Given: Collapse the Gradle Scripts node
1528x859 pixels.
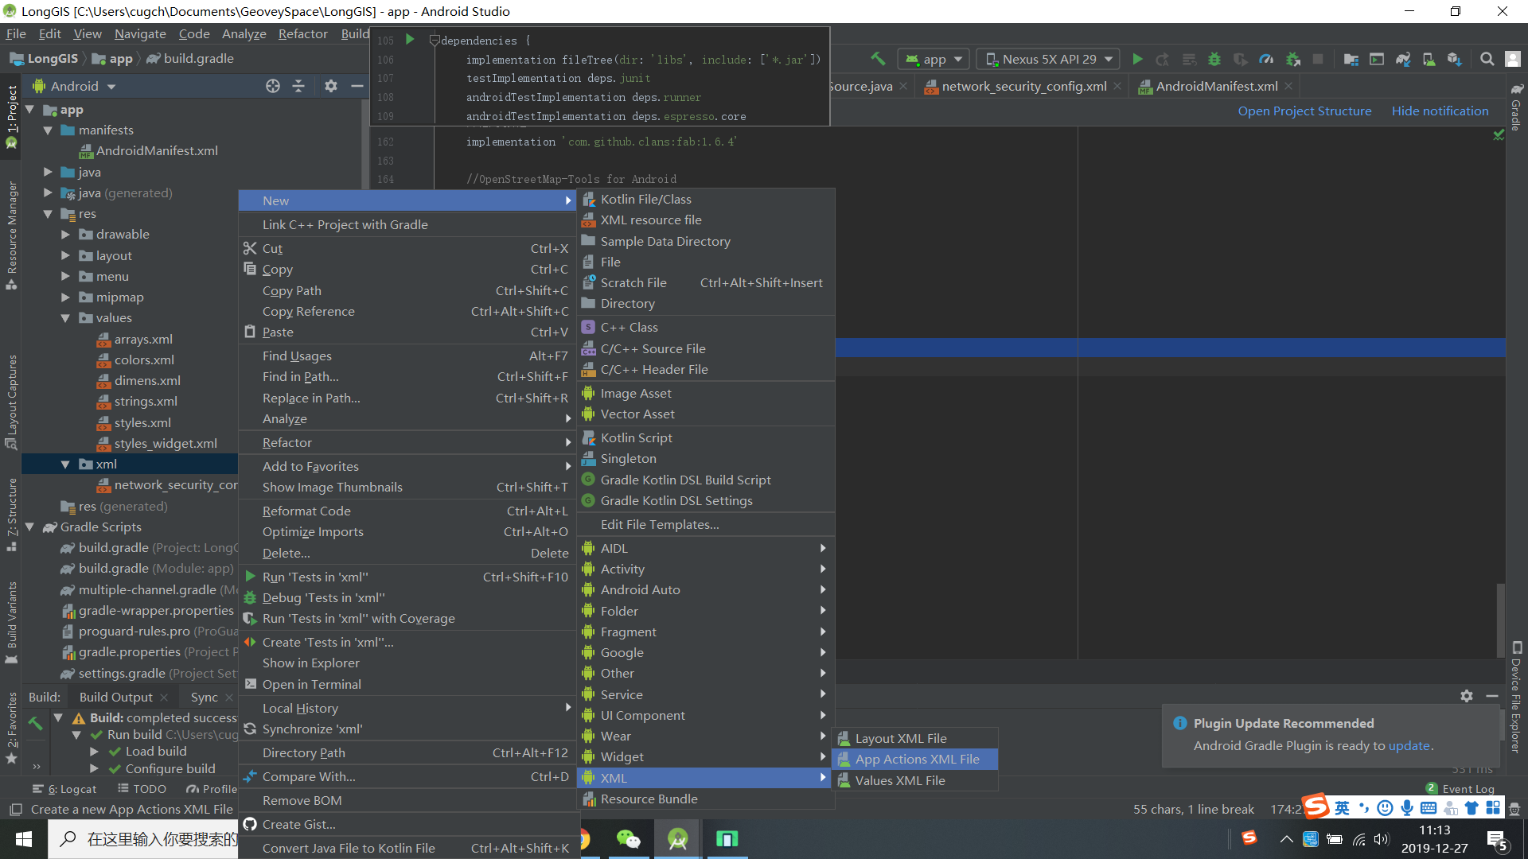Looking at the screenshot, I should click(30, 527).
